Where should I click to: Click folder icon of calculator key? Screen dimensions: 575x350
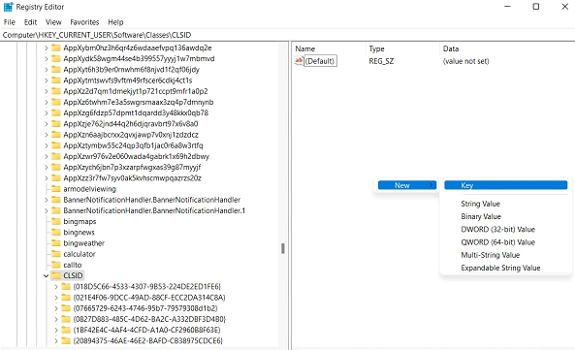[55, 254]
